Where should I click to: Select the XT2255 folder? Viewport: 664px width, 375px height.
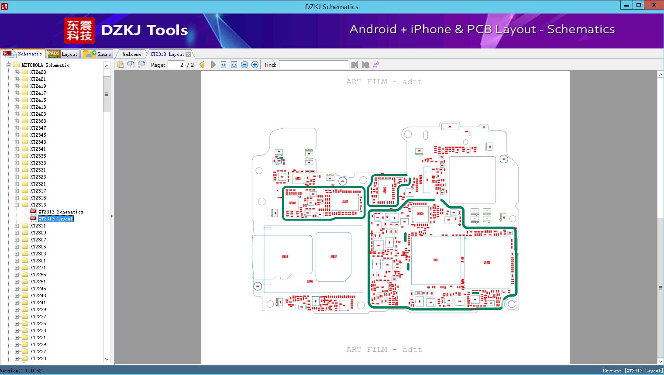(x=38, y=275)
